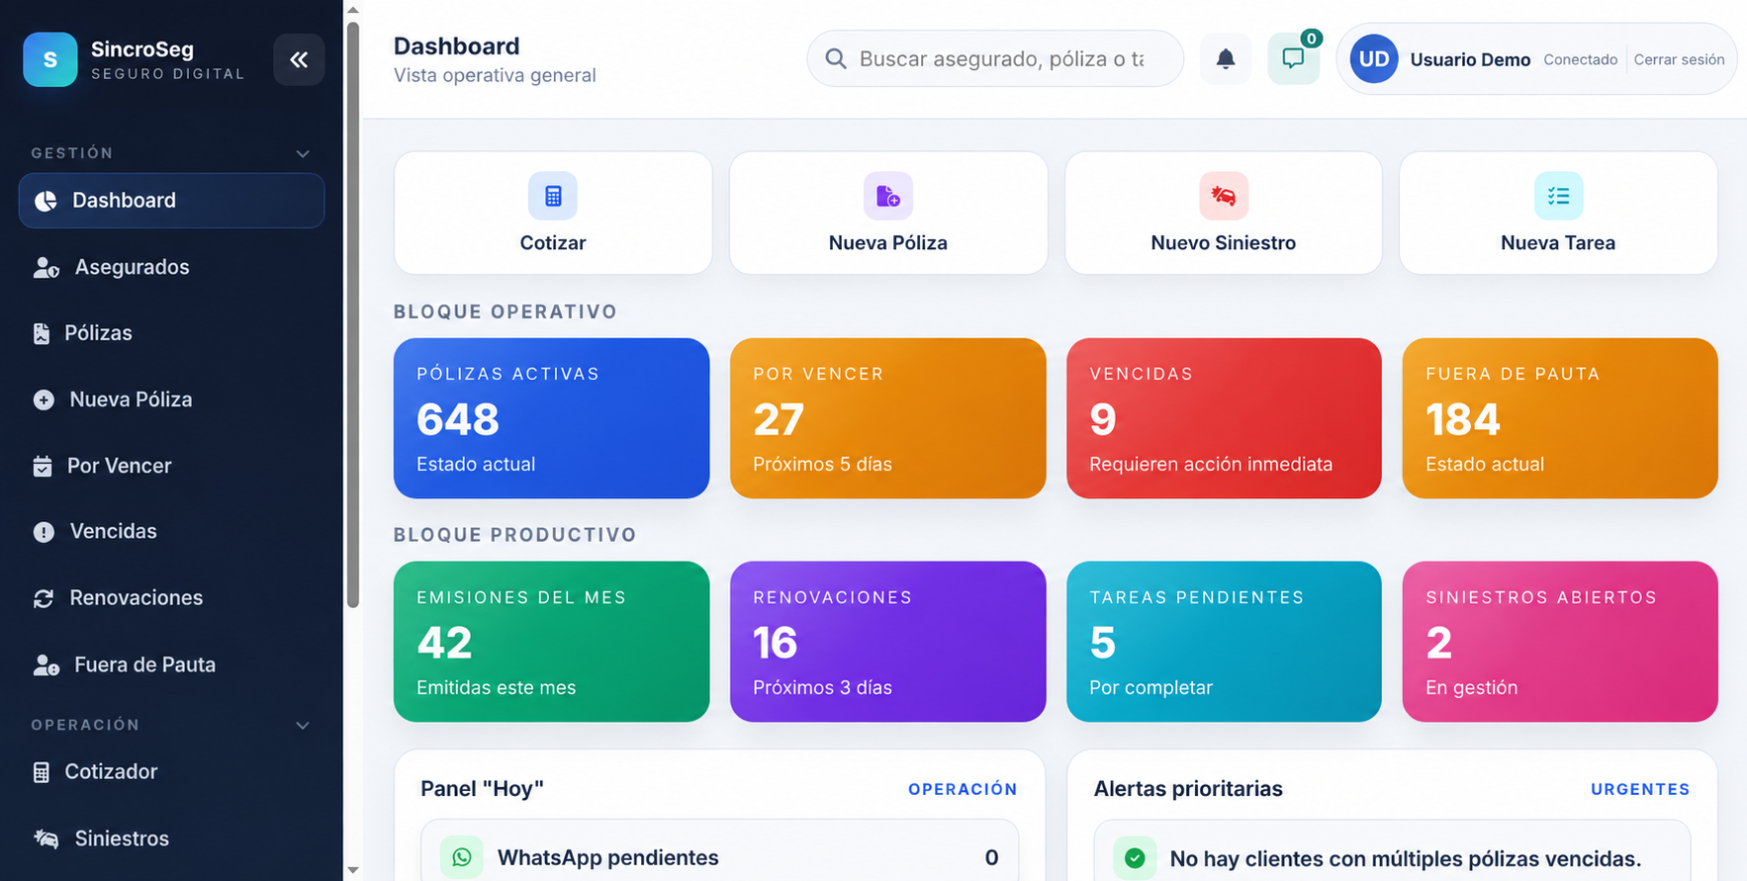1747x881 pixels.
Task: Click the Vencidas warning icon in sidebar
Action: tap(44, 532)
